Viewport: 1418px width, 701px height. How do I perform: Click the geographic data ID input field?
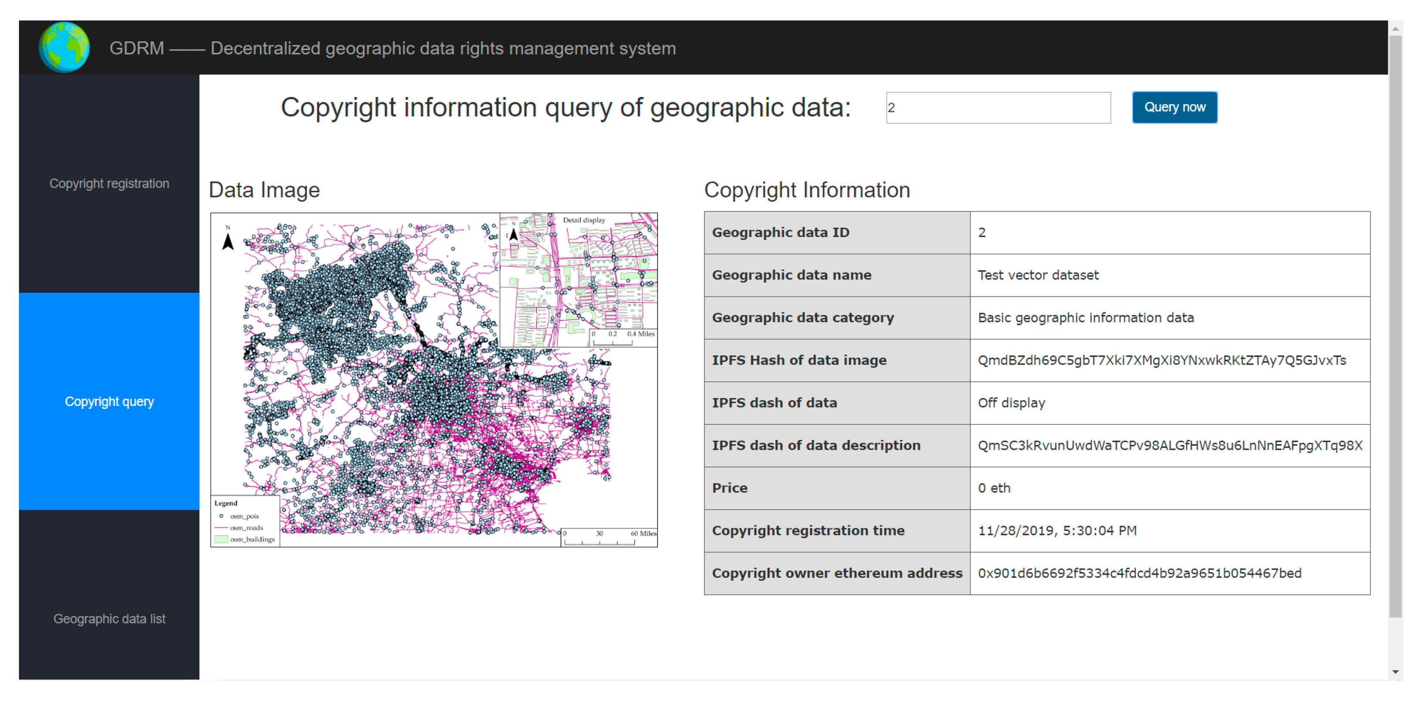997,108
